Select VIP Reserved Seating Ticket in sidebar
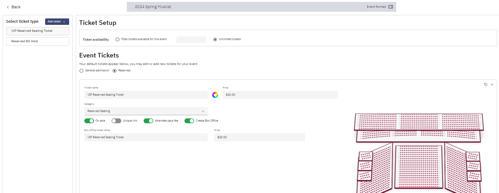 [38, 31]
